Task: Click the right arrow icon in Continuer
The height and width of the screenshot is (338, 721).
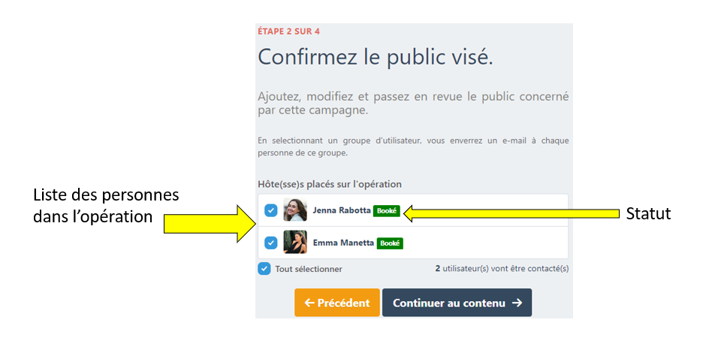Action: click(517, 303)
